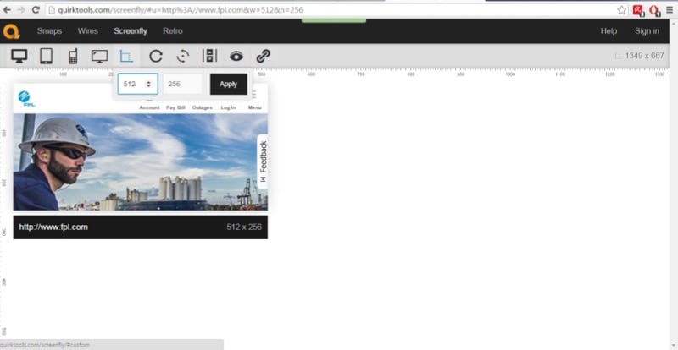
Task: Open the Chrome hamburger menu
Action: click(x=670, y=9)
